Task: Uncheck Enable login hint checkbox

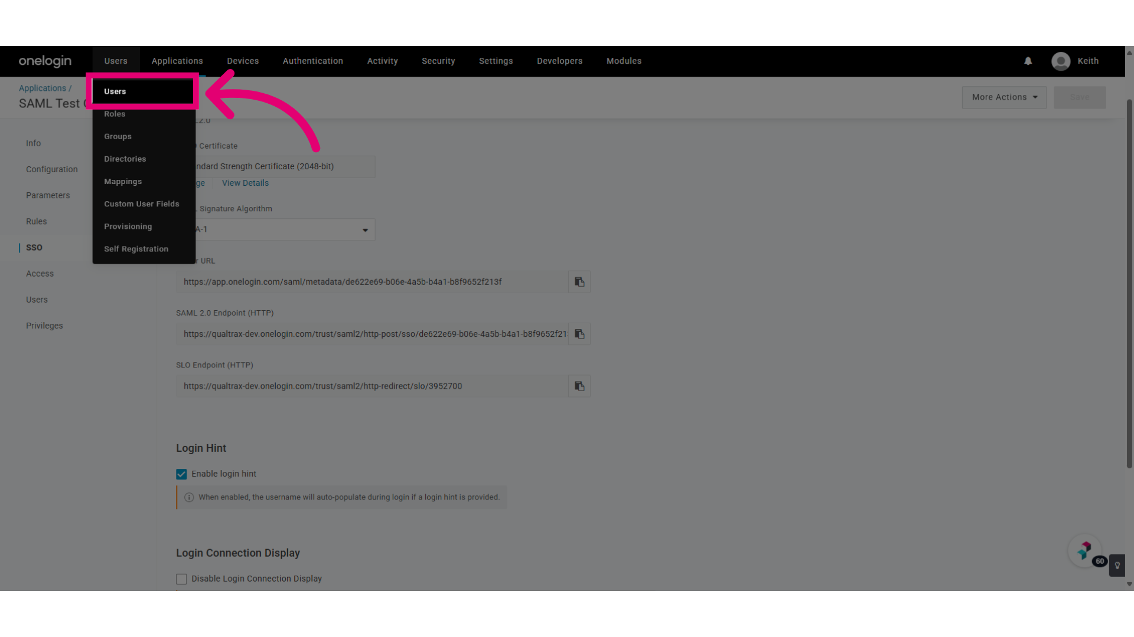Action: pos(181,474)
